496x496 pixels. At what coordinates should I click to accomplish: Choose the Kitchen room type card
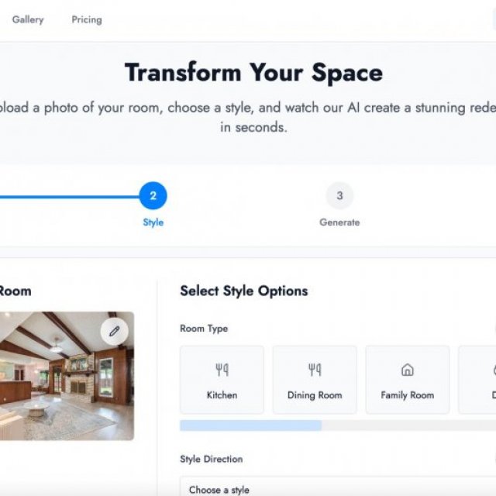[222, 380]
